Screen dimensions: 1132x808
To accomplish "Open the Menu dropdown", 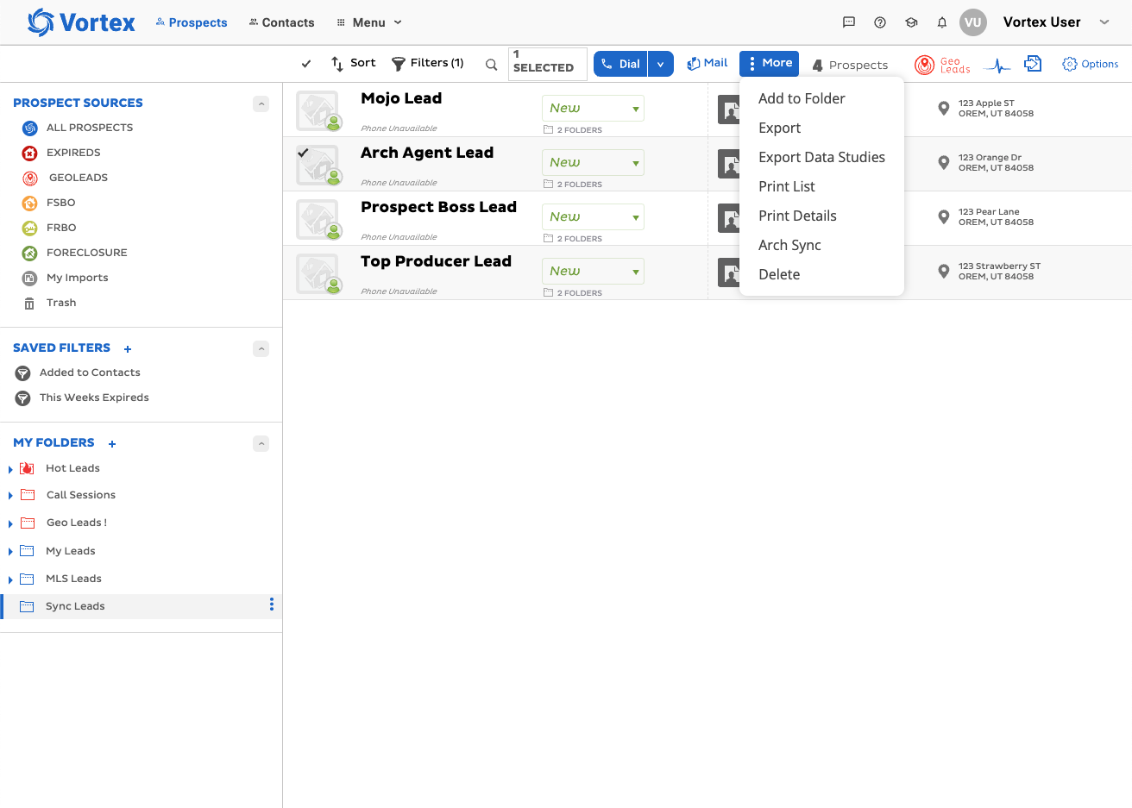I will coord(369,22).
